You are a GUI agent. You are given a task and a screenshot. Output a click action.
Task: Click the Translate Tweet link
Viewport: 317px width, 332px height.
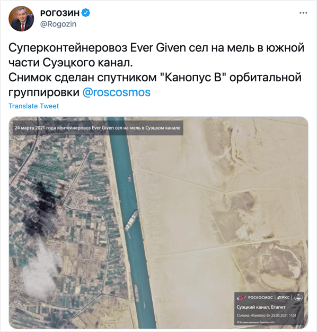(33, 106)
